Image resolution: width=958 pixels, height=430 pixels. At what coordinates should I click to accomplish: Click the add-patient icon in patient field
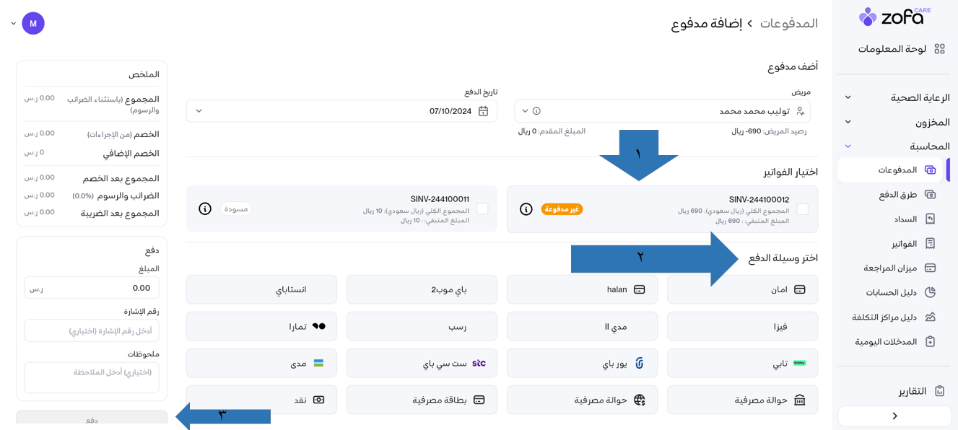tap(800, 111)
